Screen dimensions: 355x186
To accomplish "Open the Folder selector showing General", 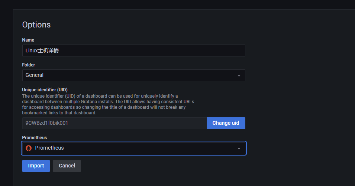I will (x=133, y=75).
